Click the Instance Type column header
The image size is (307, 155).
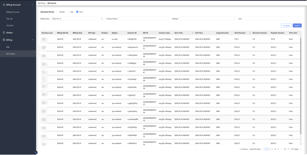[164, 33]
